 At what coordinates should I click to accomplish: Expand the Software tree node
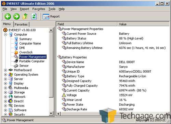5,110
